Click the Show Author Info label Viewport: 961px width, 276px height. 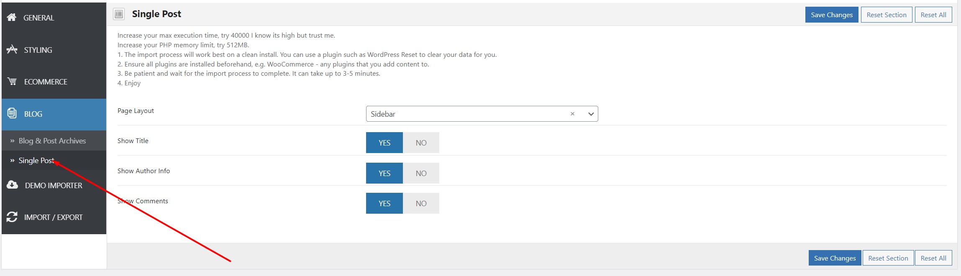coord(144,171)
